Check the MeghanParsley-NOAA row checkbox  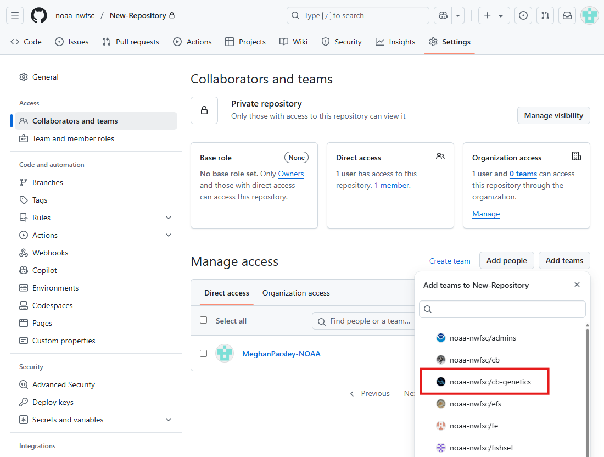pos(203,354)
